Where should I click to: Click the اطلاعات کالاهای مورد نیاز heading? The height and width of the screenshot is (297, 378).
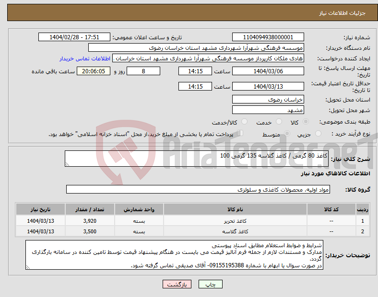pyautogui.click(x=335, y=173)
